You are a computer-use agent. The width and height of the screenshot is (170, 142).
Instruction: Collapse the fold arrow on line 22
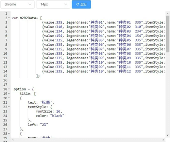tap(9, 107)
